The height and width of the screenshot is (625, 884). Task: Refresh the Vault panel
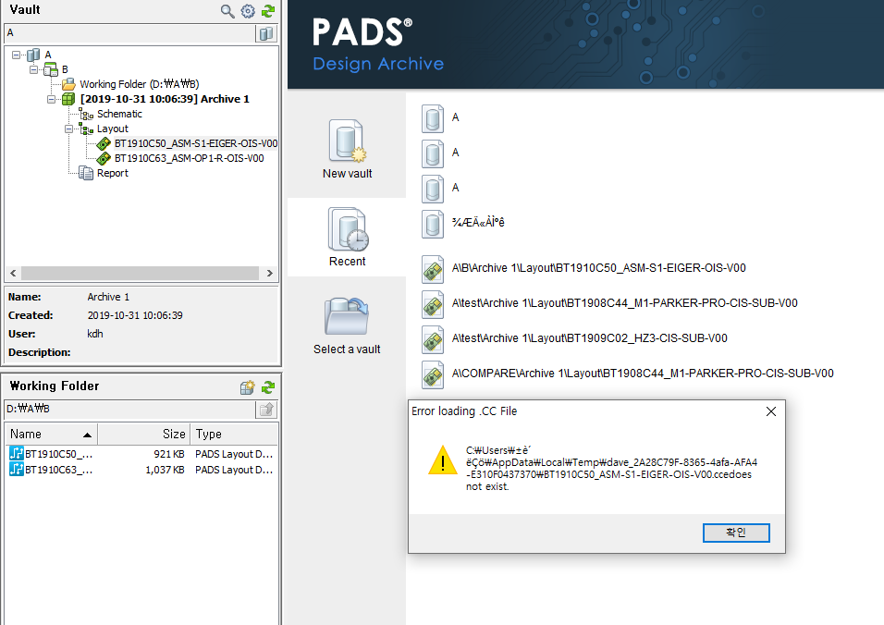tap(268, 11)
